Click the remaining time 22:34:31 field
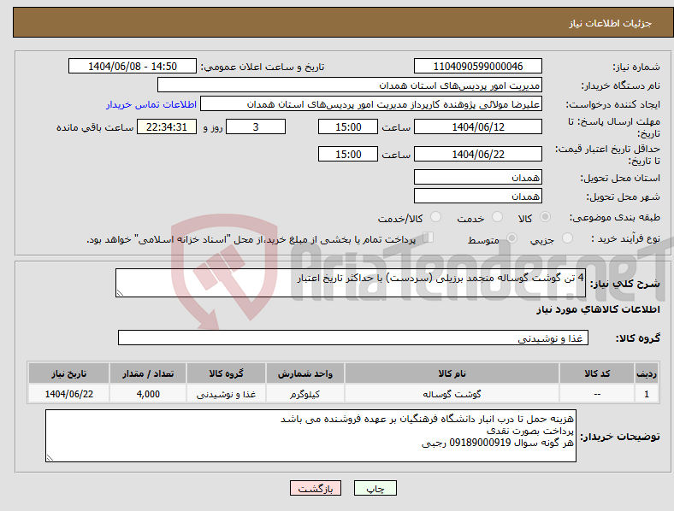The width and height of the screenshot is (674, 511). 167,126
